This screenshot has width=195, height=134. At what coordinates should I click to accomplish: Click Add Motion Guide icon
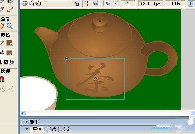point(32,3)
